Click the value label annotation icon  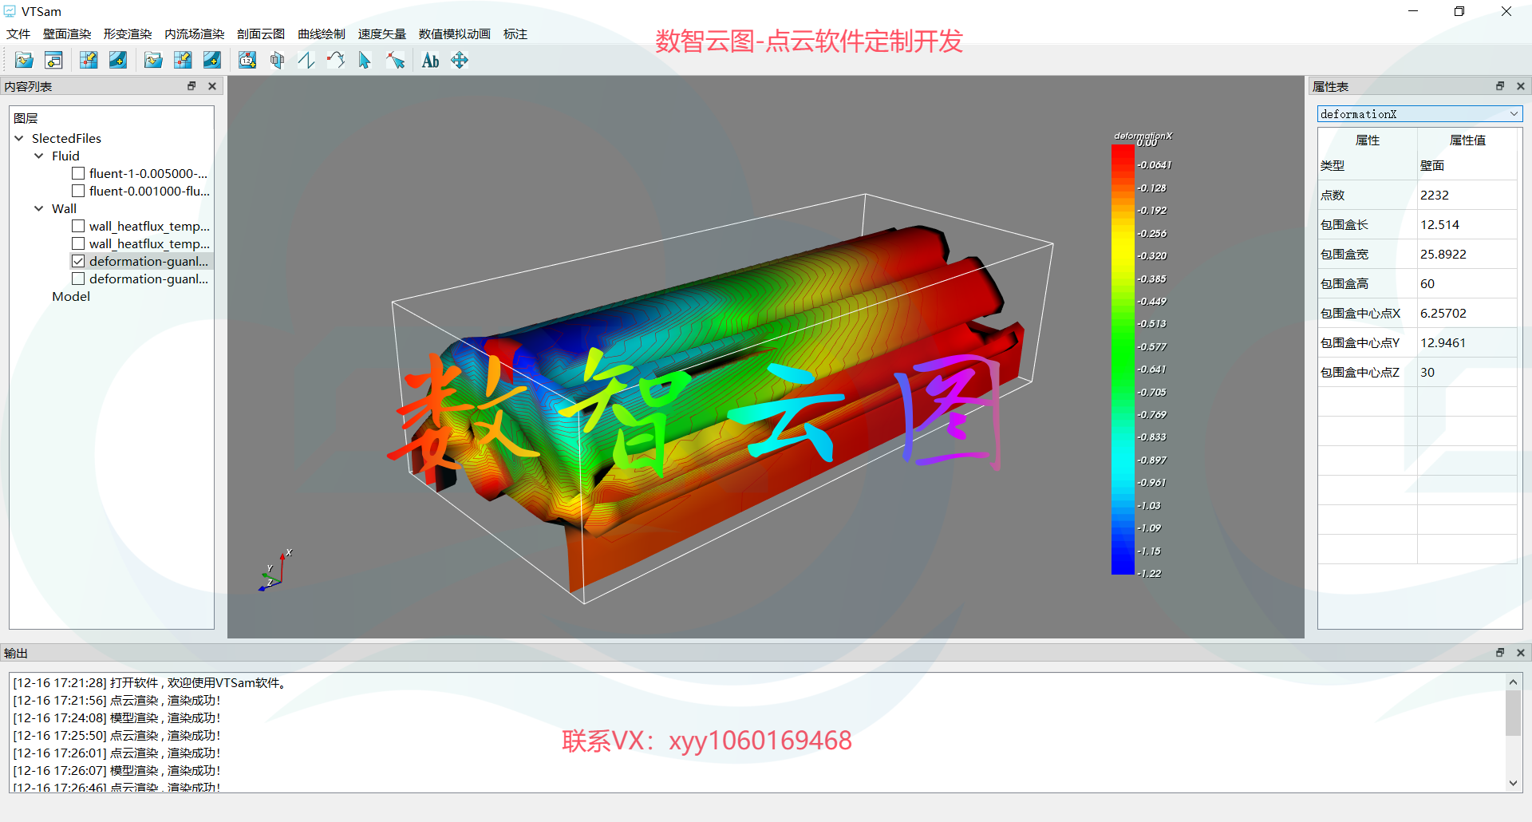[x=247, y=61]
